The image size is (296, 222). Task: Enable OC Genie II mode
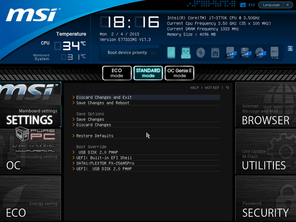(179, 73)
